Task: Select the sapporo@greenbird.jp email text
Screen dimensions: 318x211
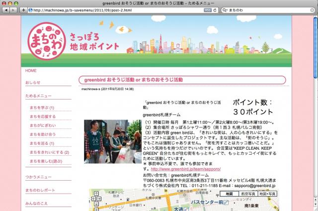Action: coord(255,186)
